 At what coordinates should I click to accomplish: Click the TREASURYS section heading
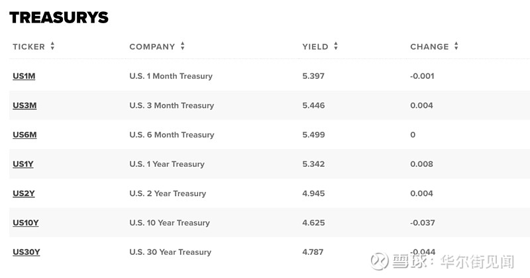[59, 18]
